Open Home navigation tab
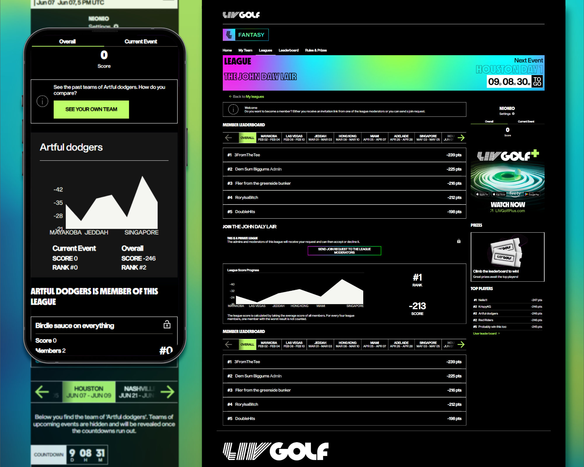584x467 pixels. click(x=227, y=50)
